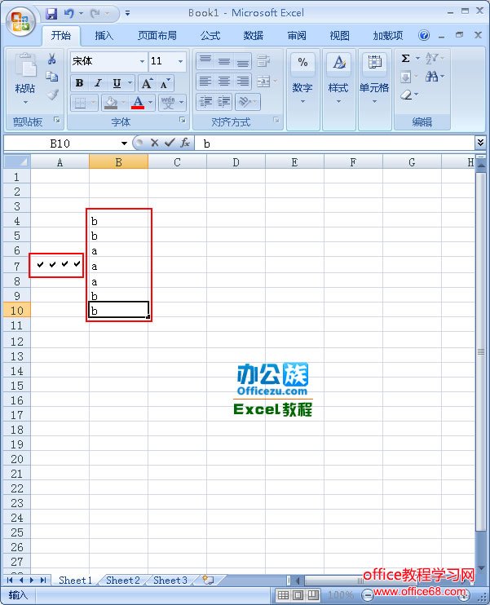Image resolution: width=490 pixels, height=605 pixels.
Task: Open borders dropdown arrow
Action: (94, 103)
